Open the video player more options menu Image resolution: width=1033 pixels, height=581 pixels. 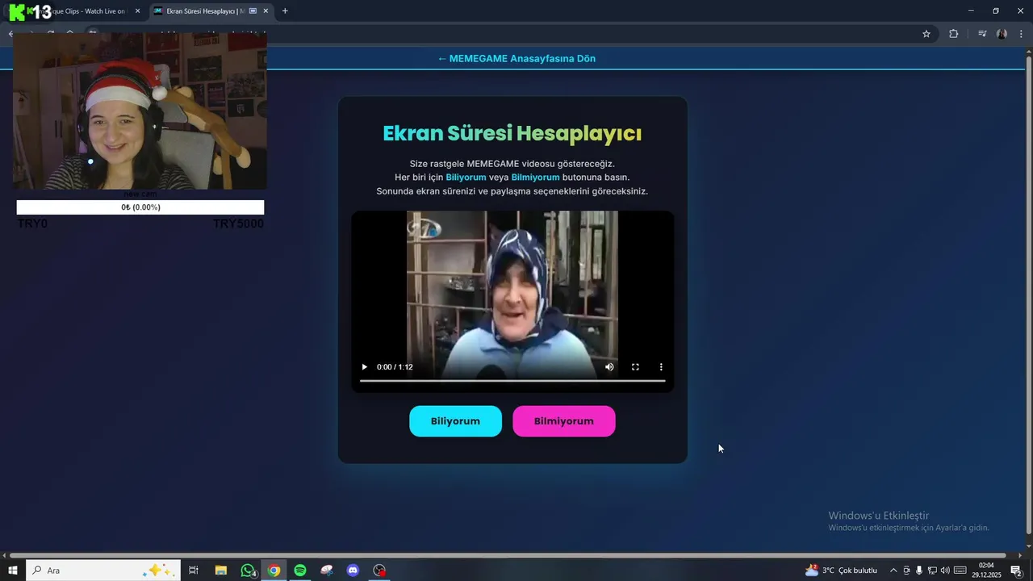click(x=661, y=367)
